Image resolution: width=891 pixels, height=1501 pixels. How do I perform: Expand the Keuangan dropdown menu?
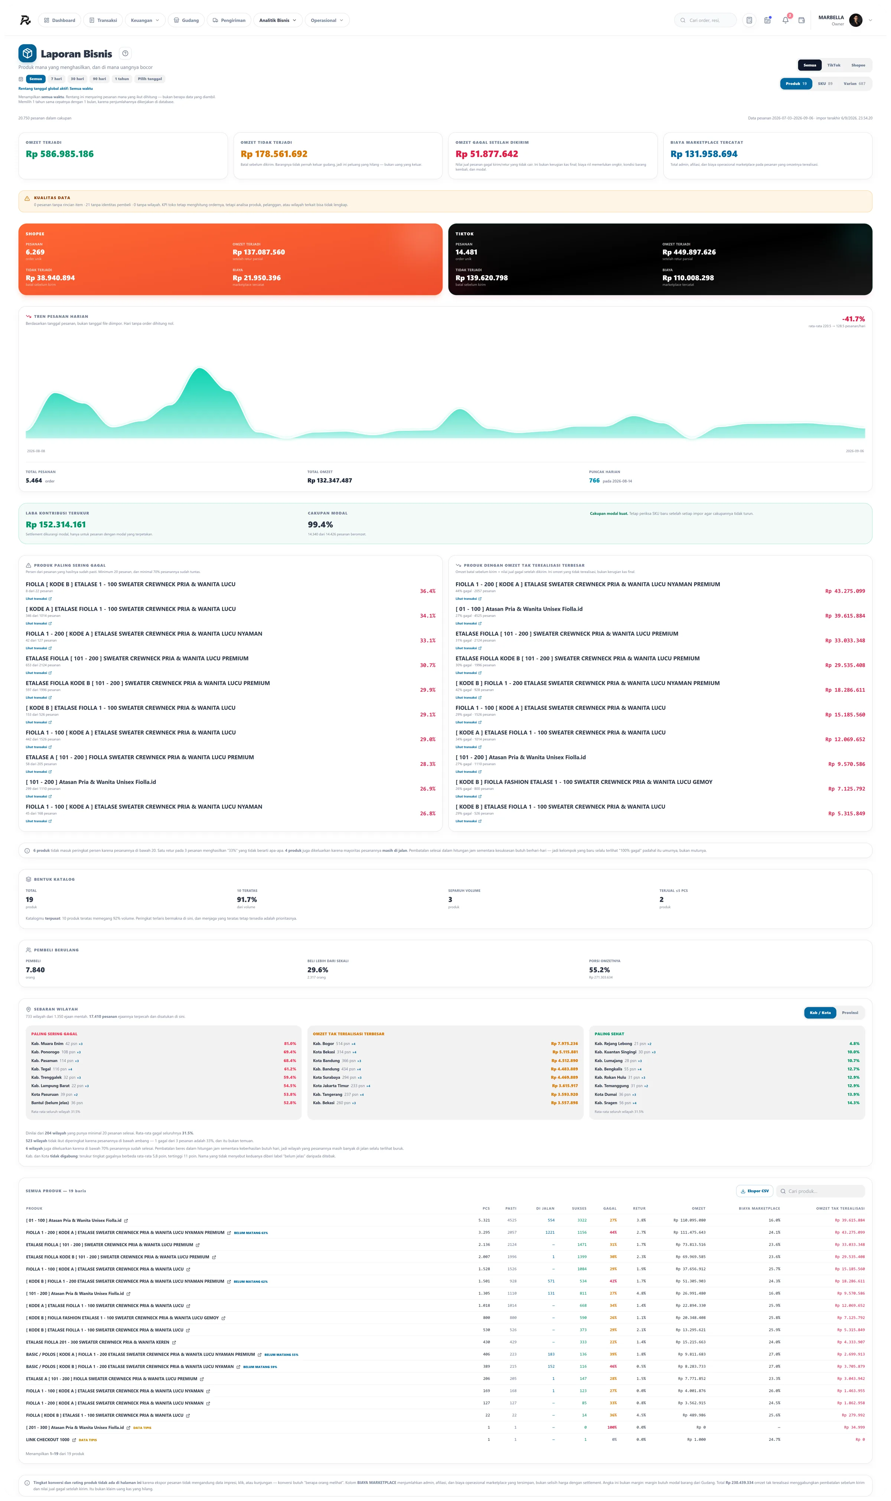(145, 20)
